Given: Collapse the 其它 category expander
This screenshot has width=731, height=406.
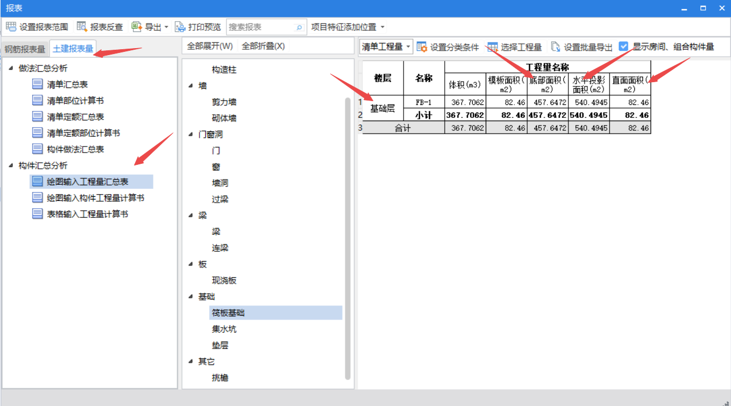Looking at the screenshot, I should [x=191, y=361].
